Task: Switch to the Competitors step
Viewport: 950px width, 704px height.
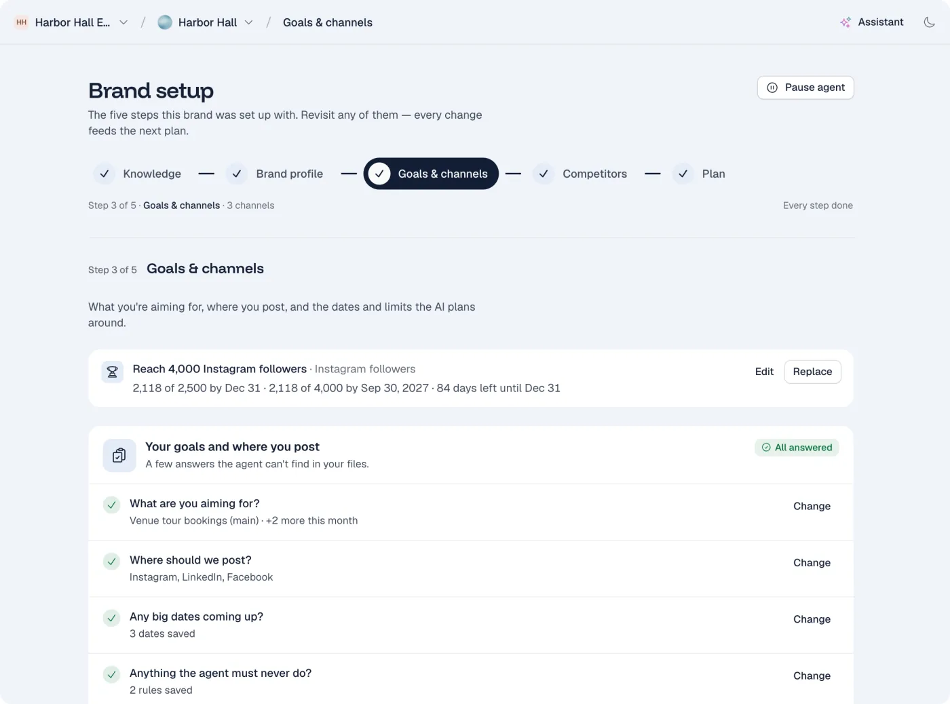Action: pos(581,174)
